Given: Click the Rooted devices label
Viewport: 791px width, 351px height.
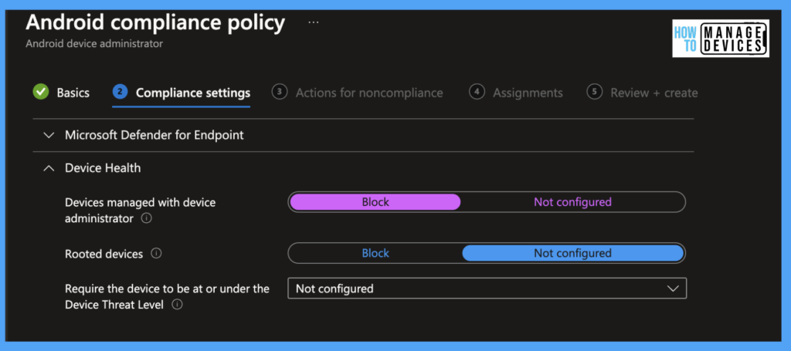Looking at the screenshot, I should (x=104, y=254).
